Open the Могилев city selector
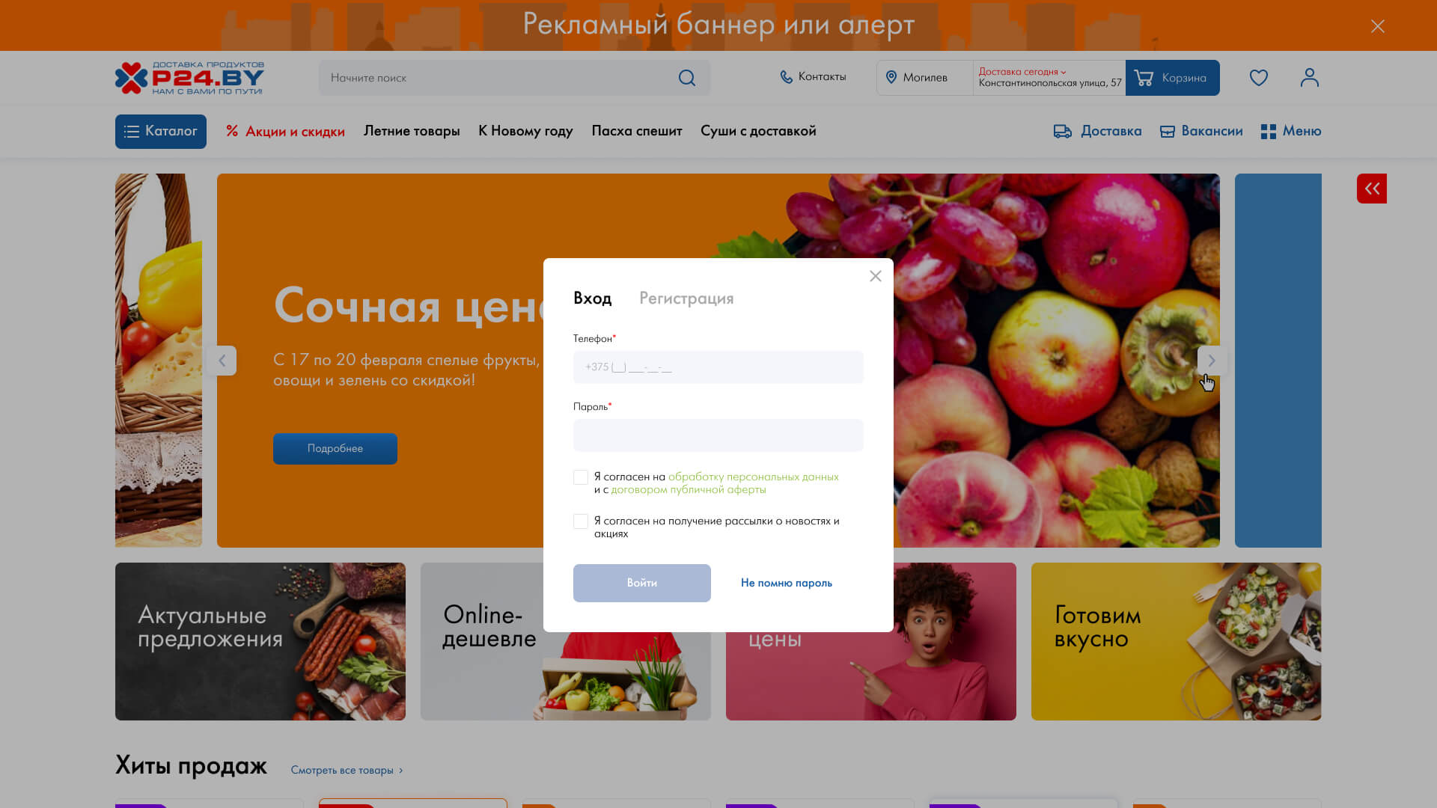Image resolution: width=1437 pixels, height=808 pixels. pyautogui.click(x=924, y=78)
